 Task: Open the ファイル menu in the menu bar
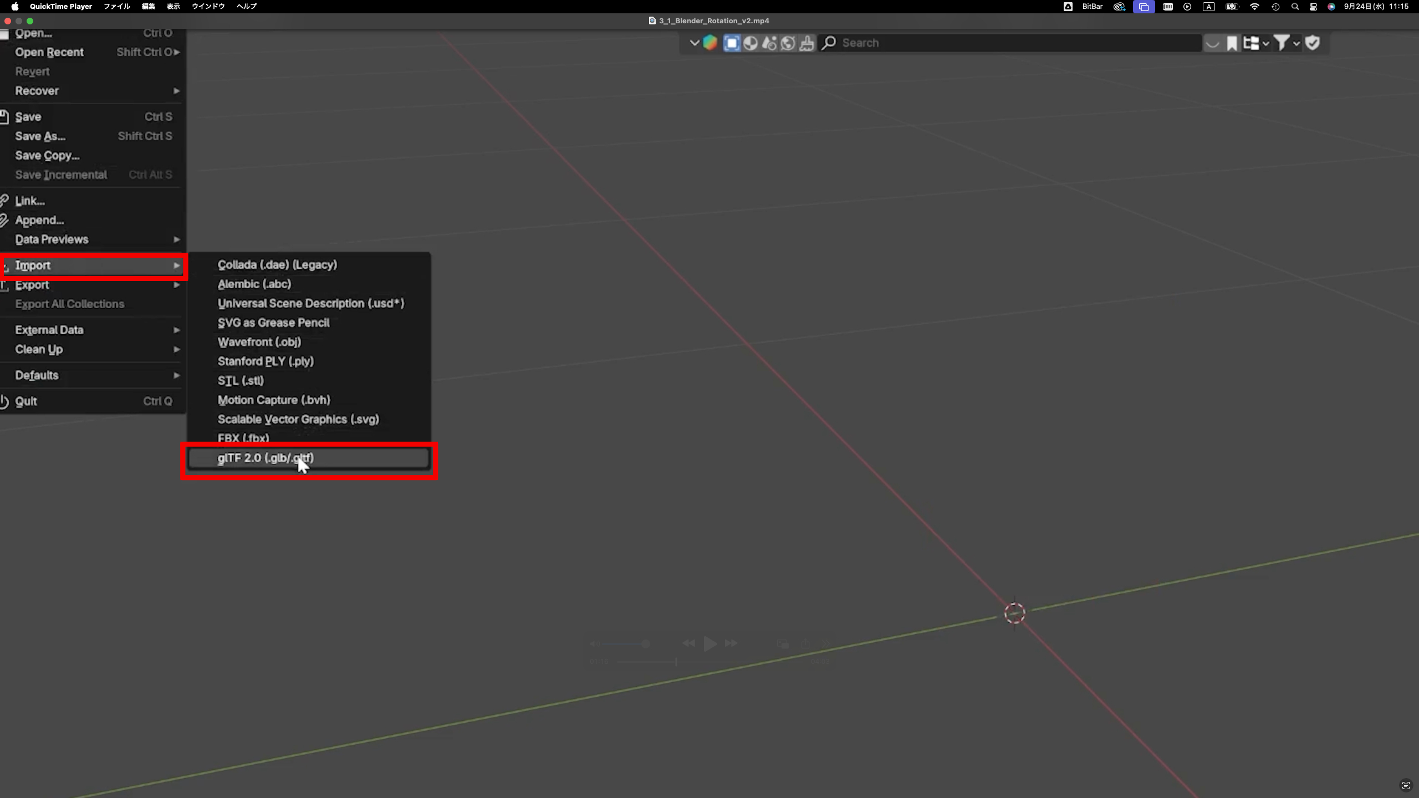(x=116, y=7)
